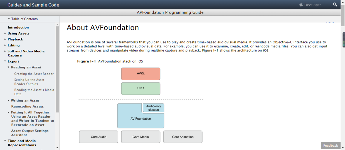Click Guides and Sample Code header
345x150 pixels.
33,5
